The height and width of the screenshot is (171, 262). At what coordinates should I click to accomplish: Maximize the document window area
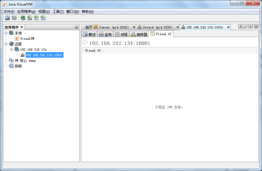click(256, 26)
